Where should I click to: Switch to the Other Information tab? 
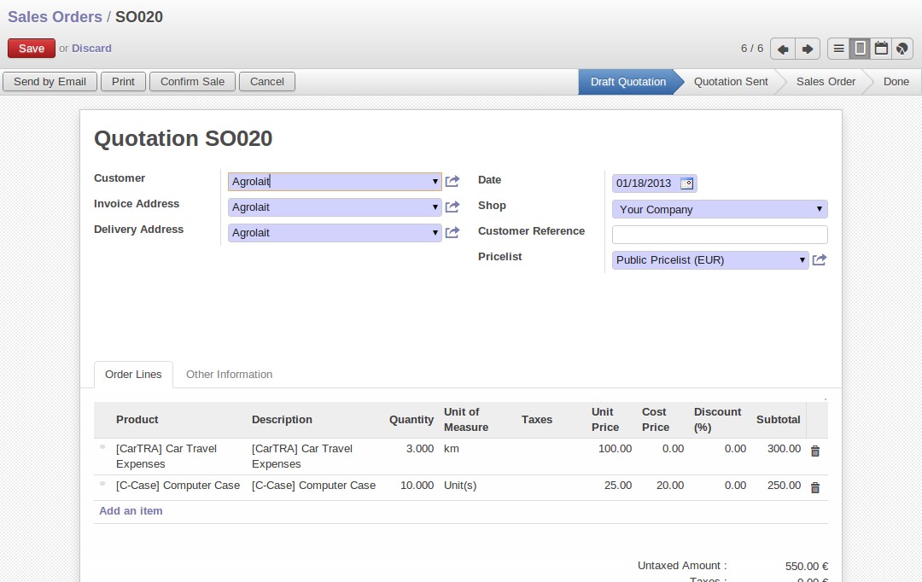click(x=229, y=375)
